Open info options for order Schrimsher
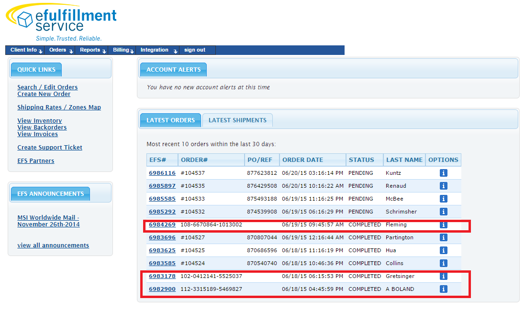This screenshot has width=525, height=310. (x=443, y=212)
